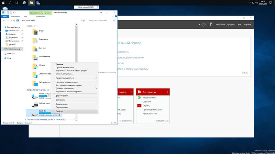Launch Internet Explorer from the taskbar
Viewport: 275px width, 154px height.
(x=24, y=3)
